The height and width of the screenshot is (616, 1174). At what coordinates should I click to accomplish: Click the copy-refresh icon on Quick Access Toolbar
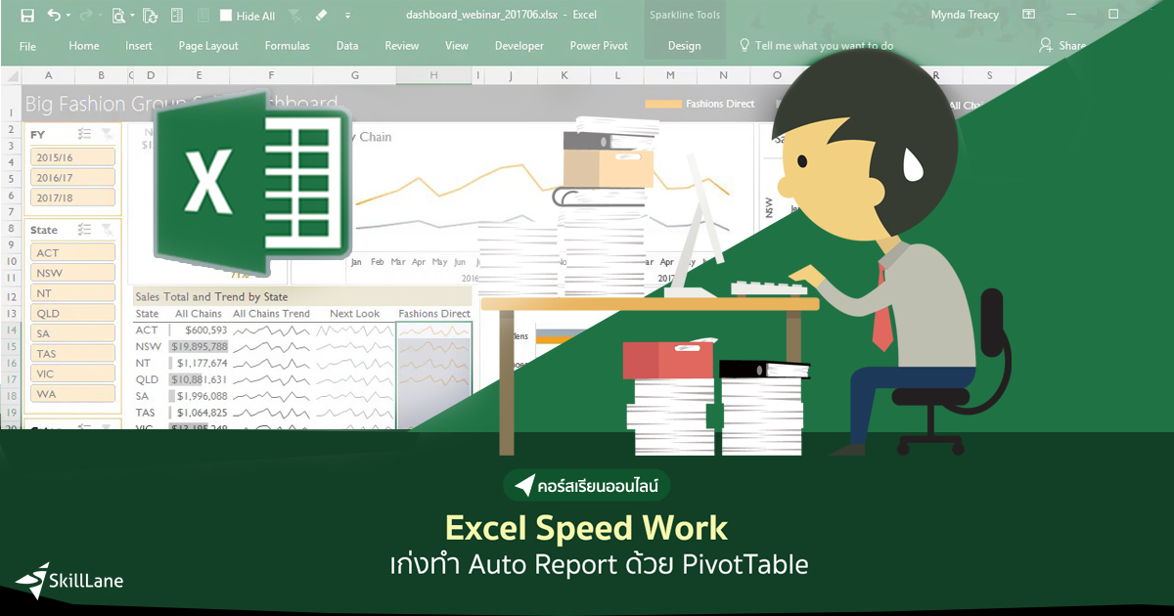(x=150, y=17)
